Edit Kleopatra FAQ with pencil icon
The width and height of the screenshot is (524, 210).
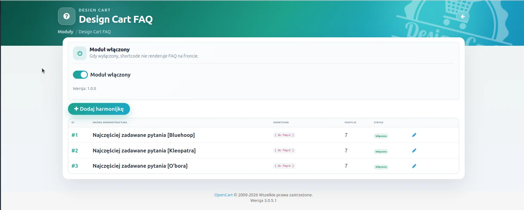tap(414, 151)
